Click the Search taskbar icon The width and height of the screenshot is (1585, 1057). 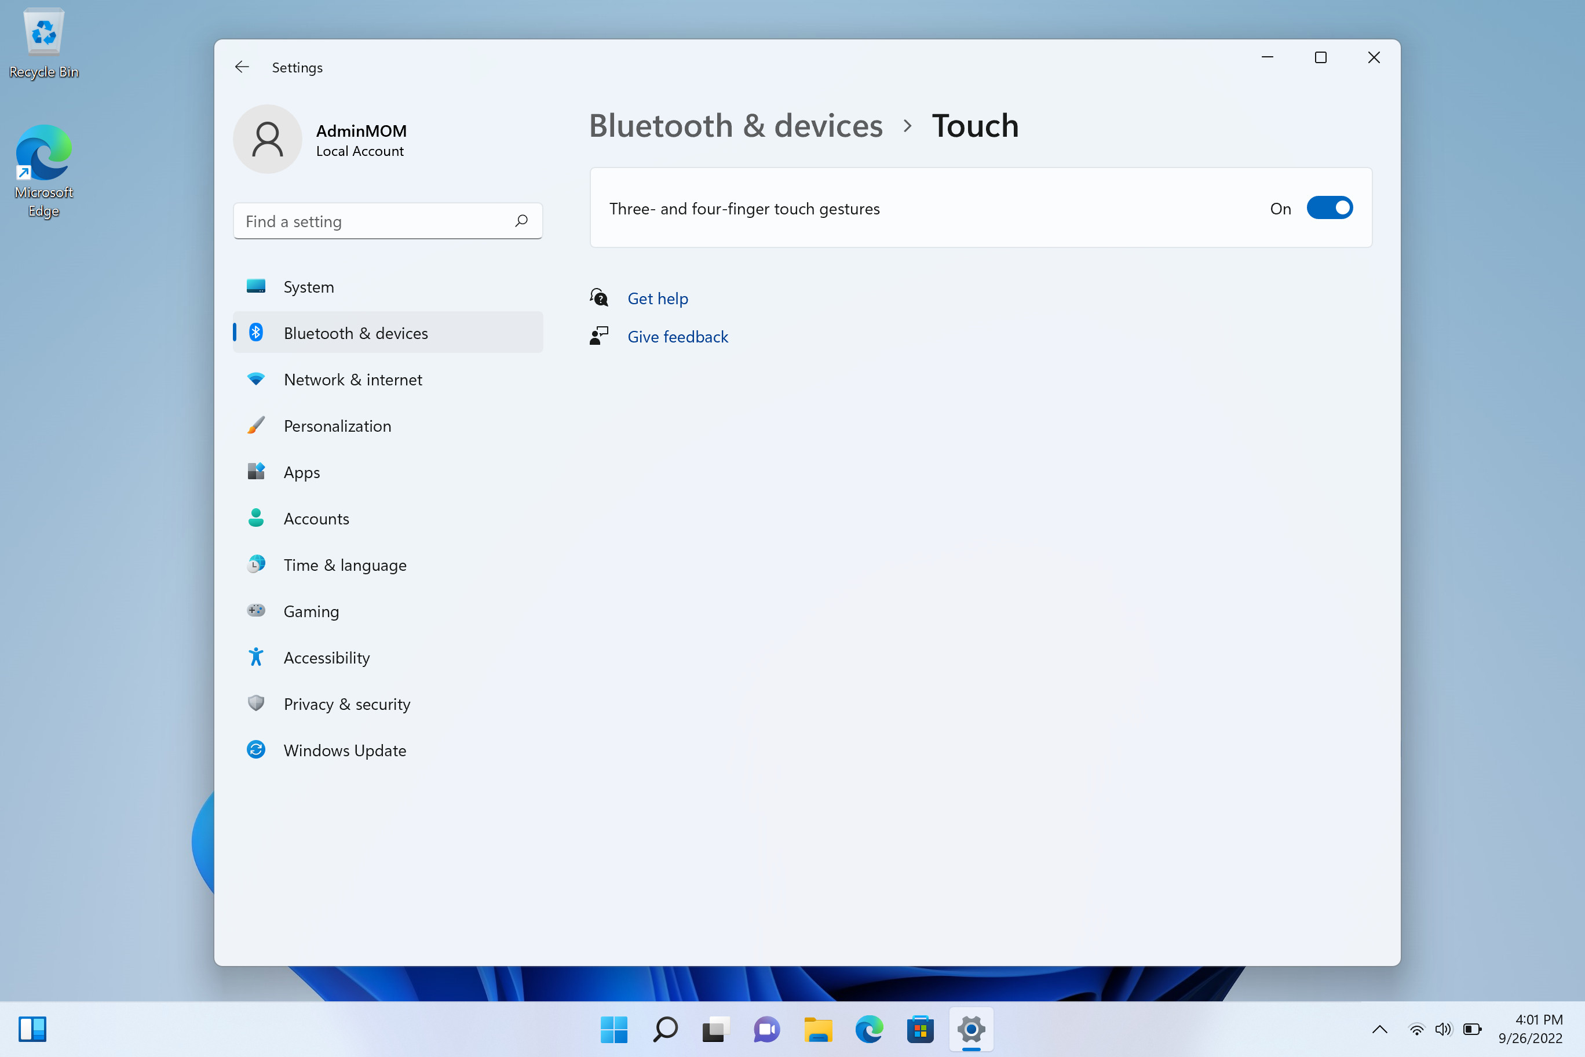tap(664, 1029)
